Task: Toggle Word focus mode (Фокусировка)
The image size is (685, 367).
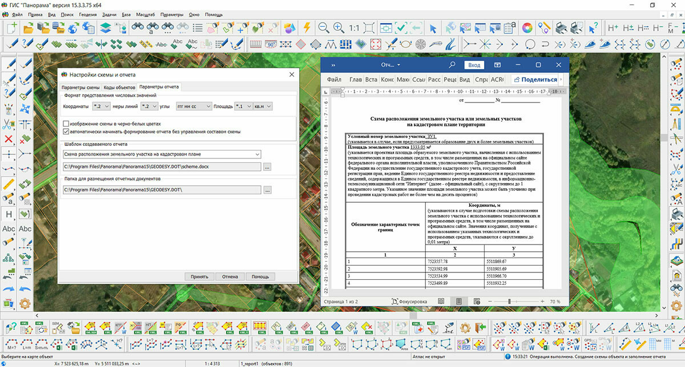Action: point(408,301)
